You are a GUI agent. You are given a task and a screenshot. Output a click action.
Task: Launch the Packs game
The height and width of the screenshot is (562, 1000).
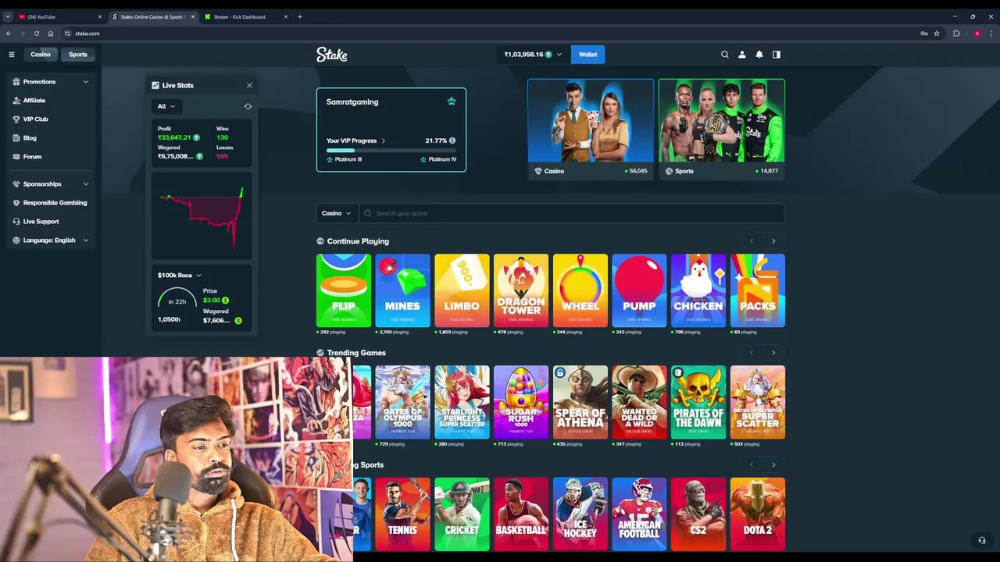[x=758, y=290]
